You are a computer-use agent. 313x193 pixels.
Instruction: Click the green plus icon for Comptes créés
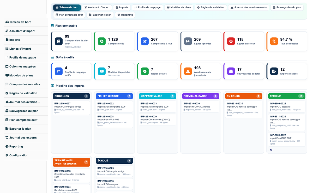[102, 41]
